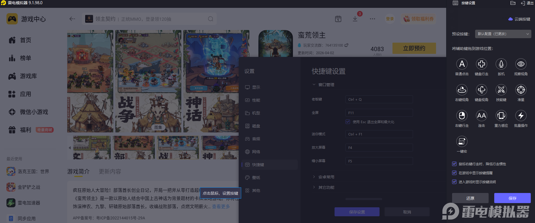Open 洛克王国：世界 from recent list
The image size is (535, 223).
(x=28, y=171)
